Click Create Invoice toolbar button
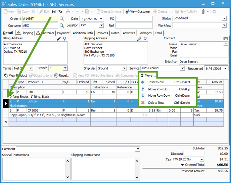This screenshot has width=231, height=183. (x=109, y=11)
